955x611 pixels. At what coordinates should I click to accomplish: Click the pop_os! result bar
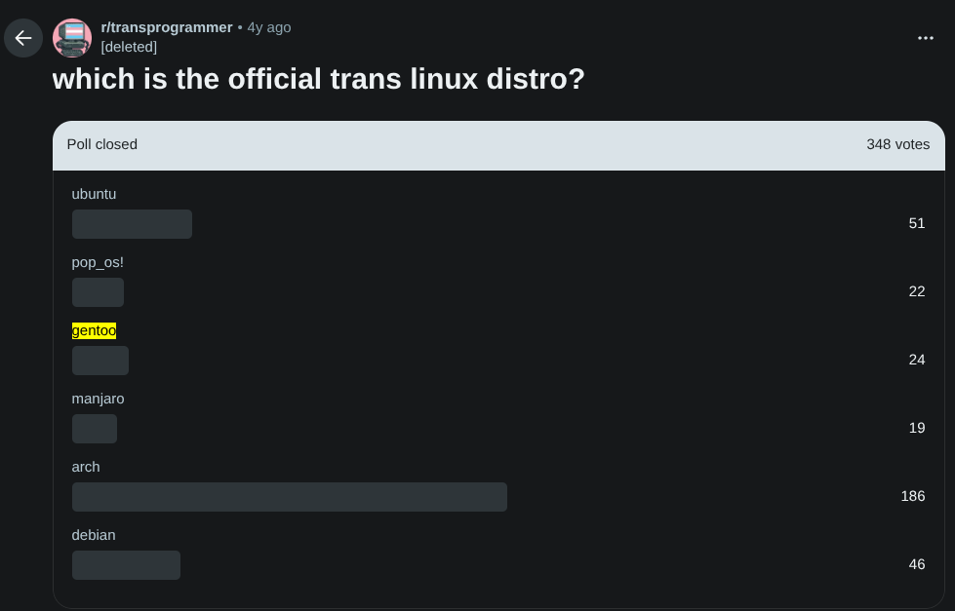pos(99,292)
